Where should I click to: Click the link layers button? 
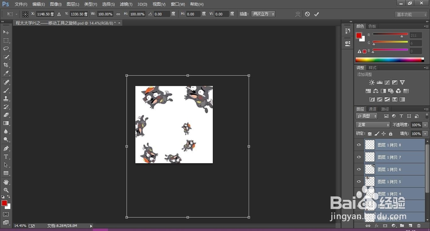(368, 225)
